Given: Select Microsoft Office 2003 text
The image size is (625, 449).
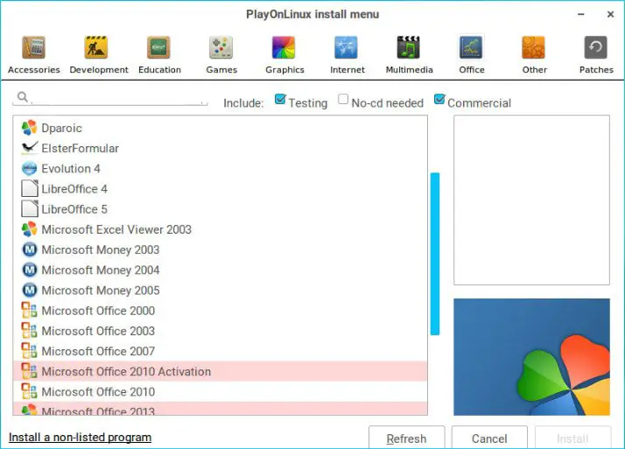Looking at the screenshot, I should [98, 331].
